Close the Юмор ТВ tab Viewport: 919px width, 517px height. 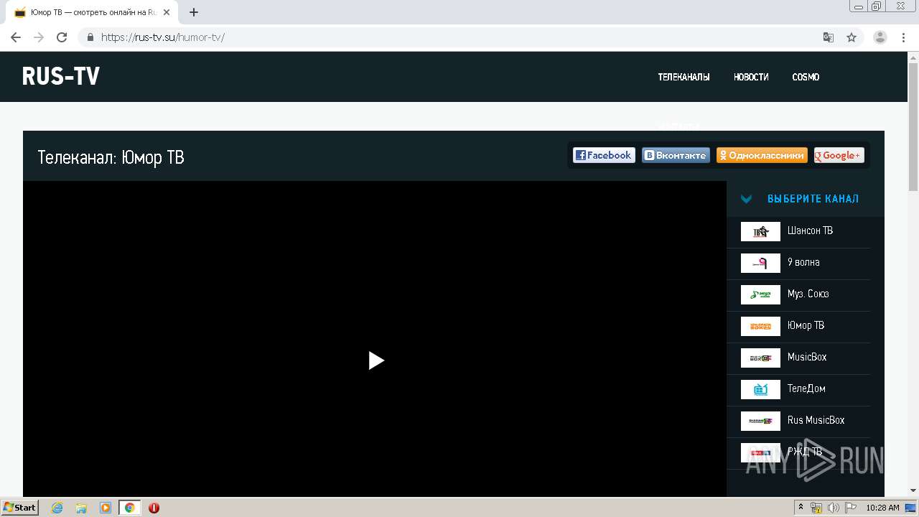(x=167, y=12)
